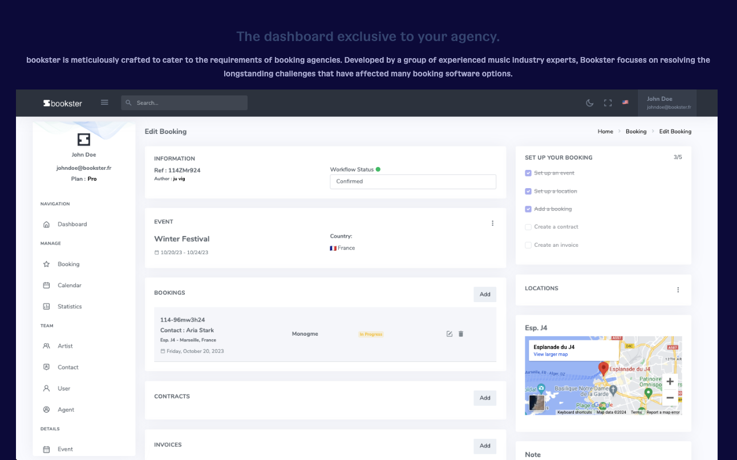Click the User person icon
The width and height of the screenshot is (737, 460).
(x=46, y=388)
